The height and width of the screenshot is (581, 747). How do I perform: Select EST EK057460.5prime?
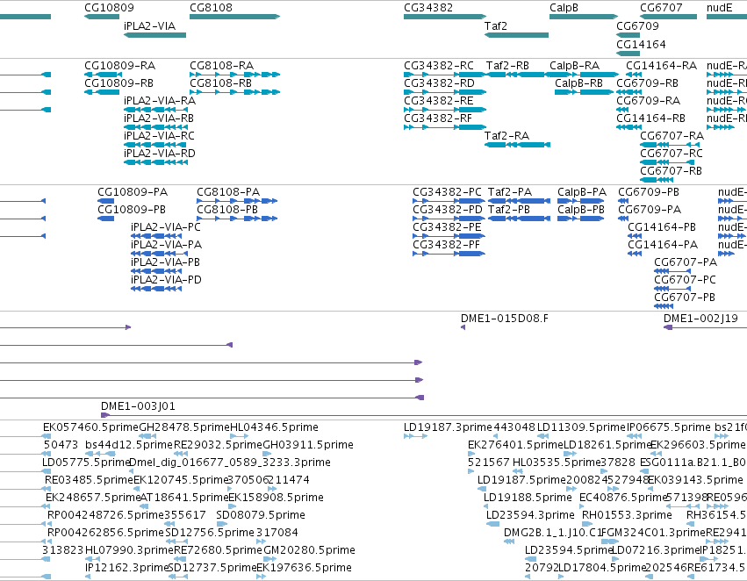(x=90, y=427)
